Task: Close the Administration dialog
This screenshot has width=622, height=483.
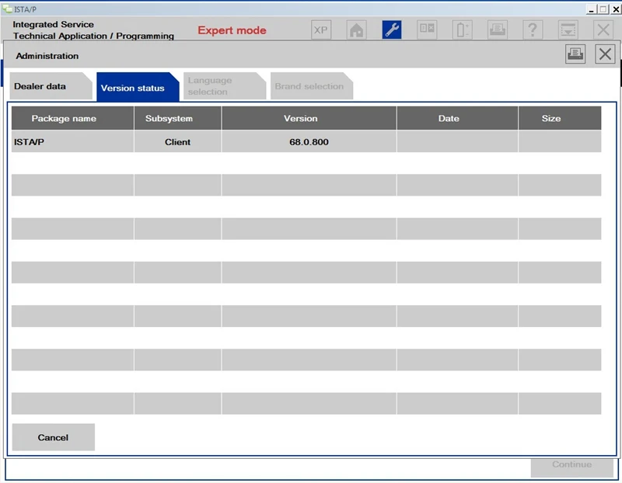Action: [x=605, y=54]
